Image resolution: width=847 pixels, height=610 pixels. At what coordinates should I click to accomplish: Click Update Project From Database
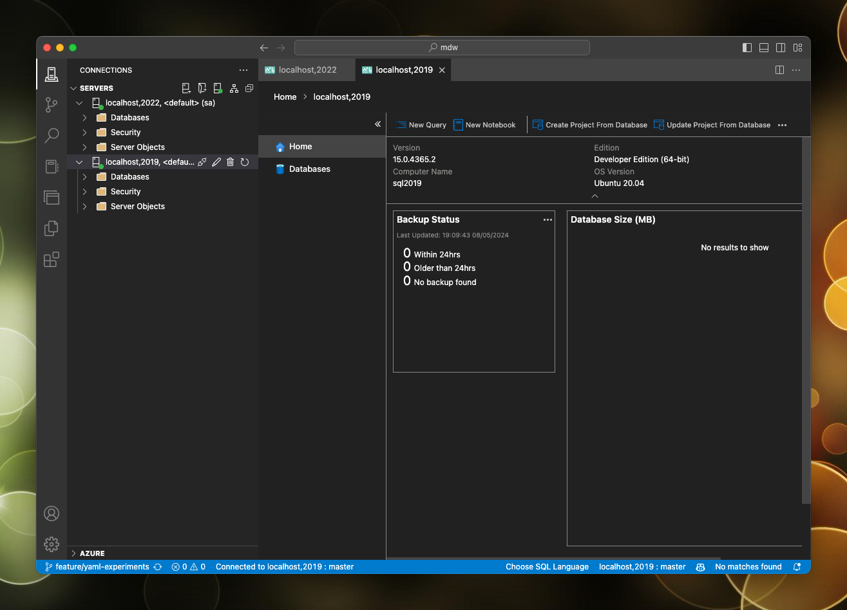coord(712,125)
